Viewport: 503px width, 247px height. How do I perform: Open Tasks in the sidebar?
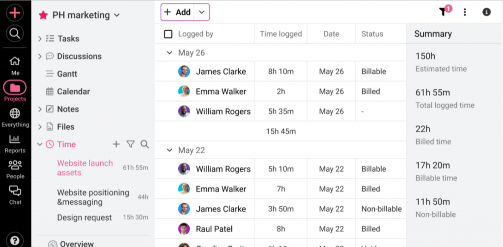click(68, 38)
